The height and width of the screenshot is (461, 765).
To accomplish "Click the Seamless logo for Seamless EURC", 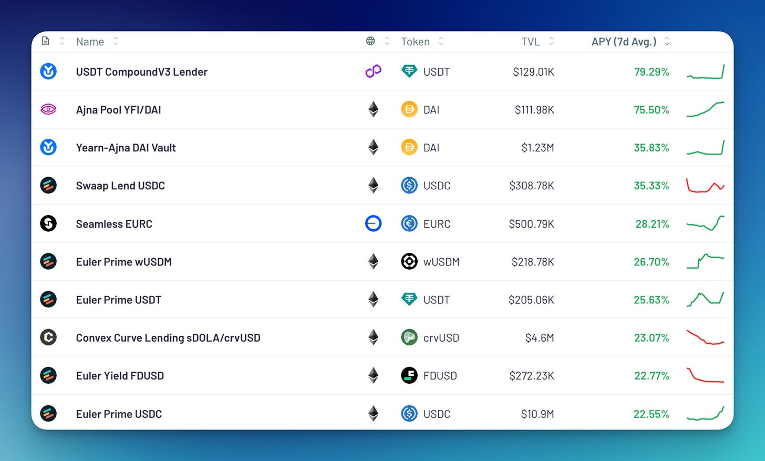I will 48,223.
